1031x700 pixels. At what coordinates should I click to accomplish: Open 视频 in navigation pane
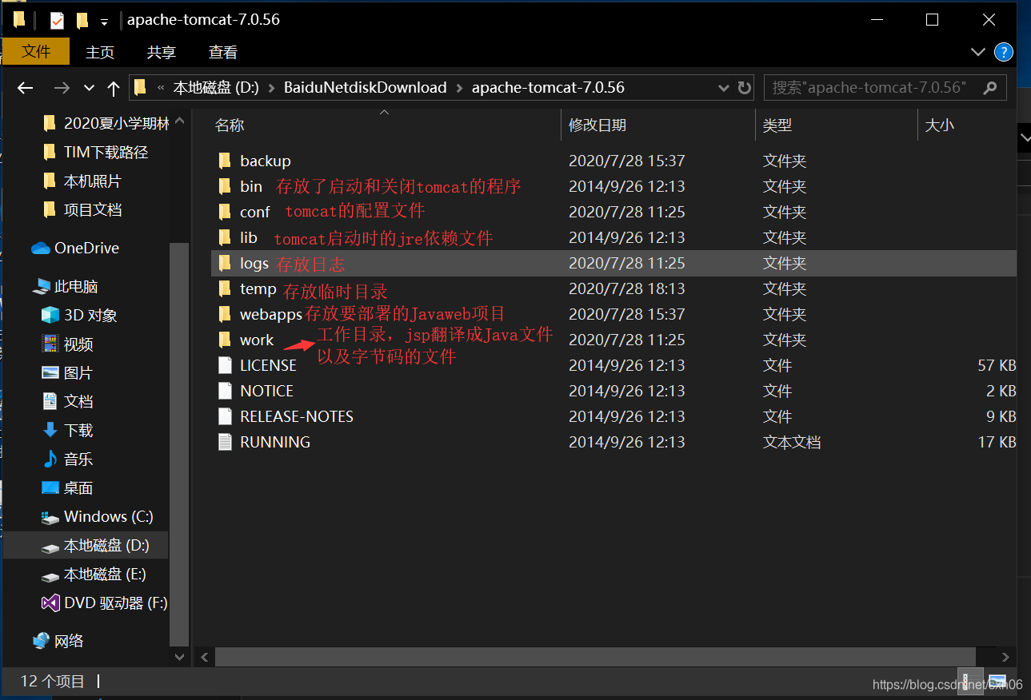pyautogui.click(x=67, y=344)
